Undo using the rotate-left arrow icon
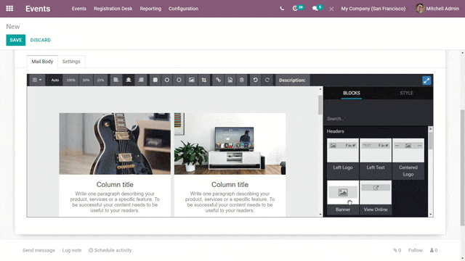The width and height of the screenshot is (465, 261). (x=255, y=80)
